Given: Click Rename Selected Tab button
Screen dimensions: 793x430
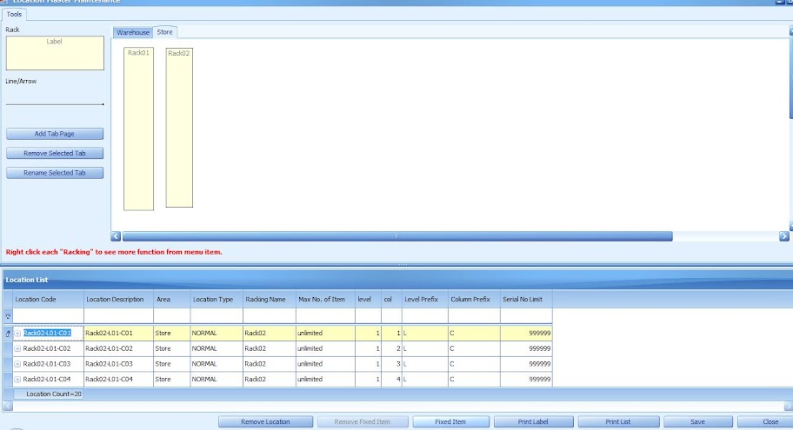Looking at the screenshot, I should tap(55, 173).
